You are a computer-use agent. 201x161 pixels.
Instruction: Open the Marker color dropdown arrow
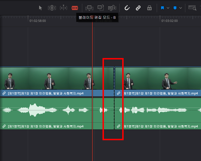pos(180,8)
